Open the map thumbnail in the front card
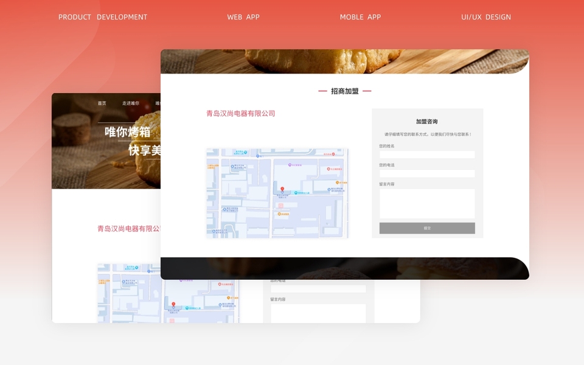This screenshot has height=365, width=584. click(x=277, y=193)
